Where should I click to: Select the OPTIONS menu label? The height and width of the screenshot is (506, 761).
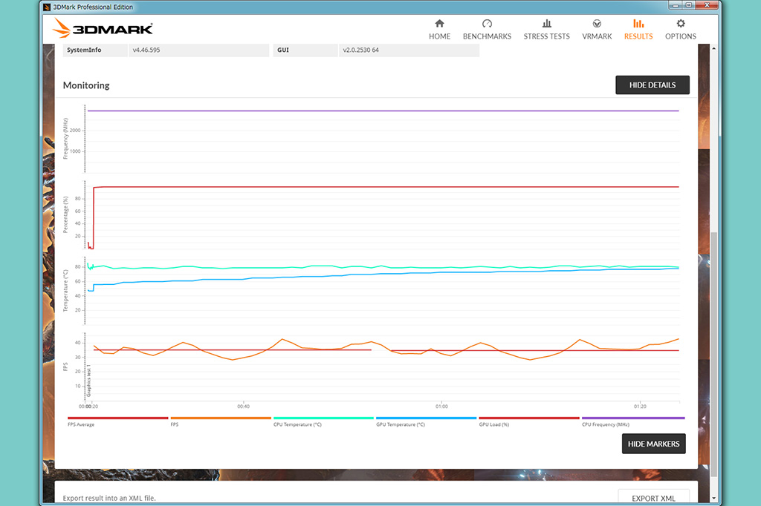tap(681, 36)
